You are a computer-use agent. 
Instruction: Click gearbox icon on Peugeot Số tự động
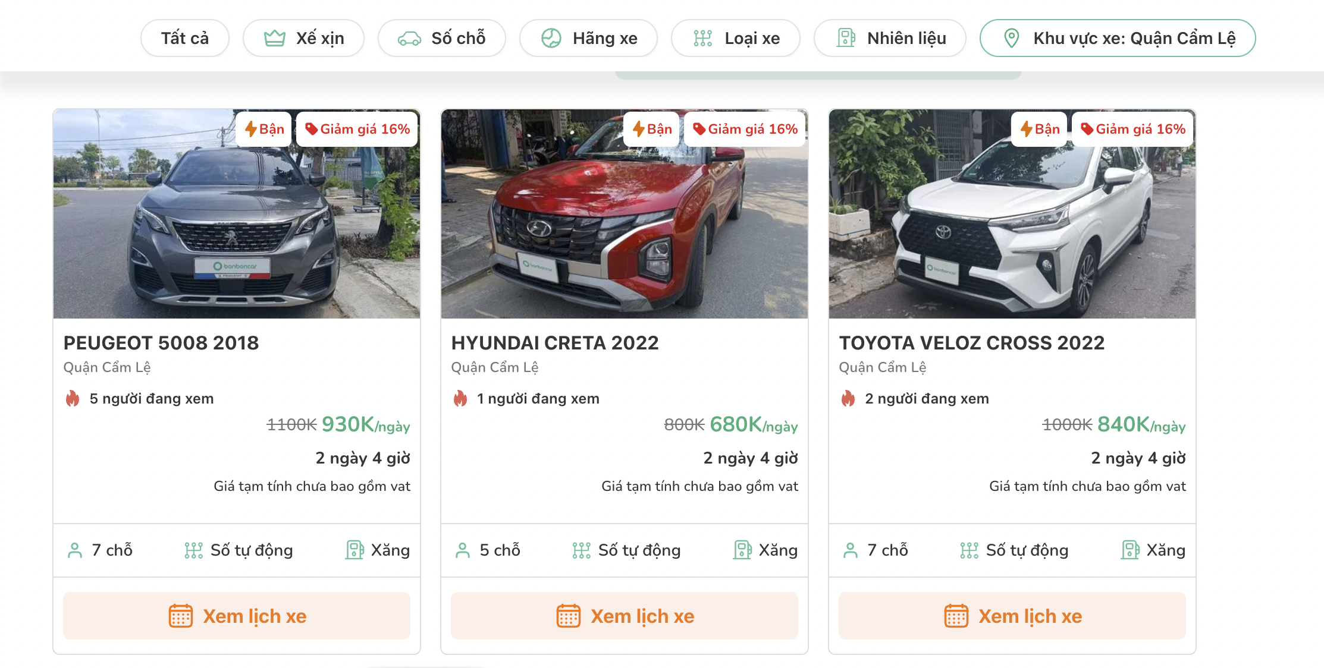(193, 550)
